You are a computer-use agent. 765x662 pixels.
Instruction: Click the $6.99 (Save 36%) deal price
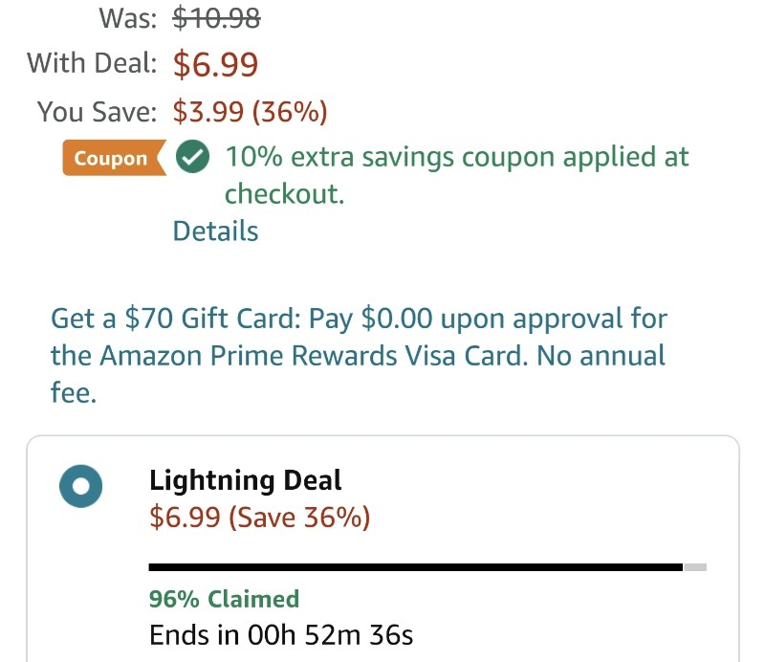click(x=260, y=517)
